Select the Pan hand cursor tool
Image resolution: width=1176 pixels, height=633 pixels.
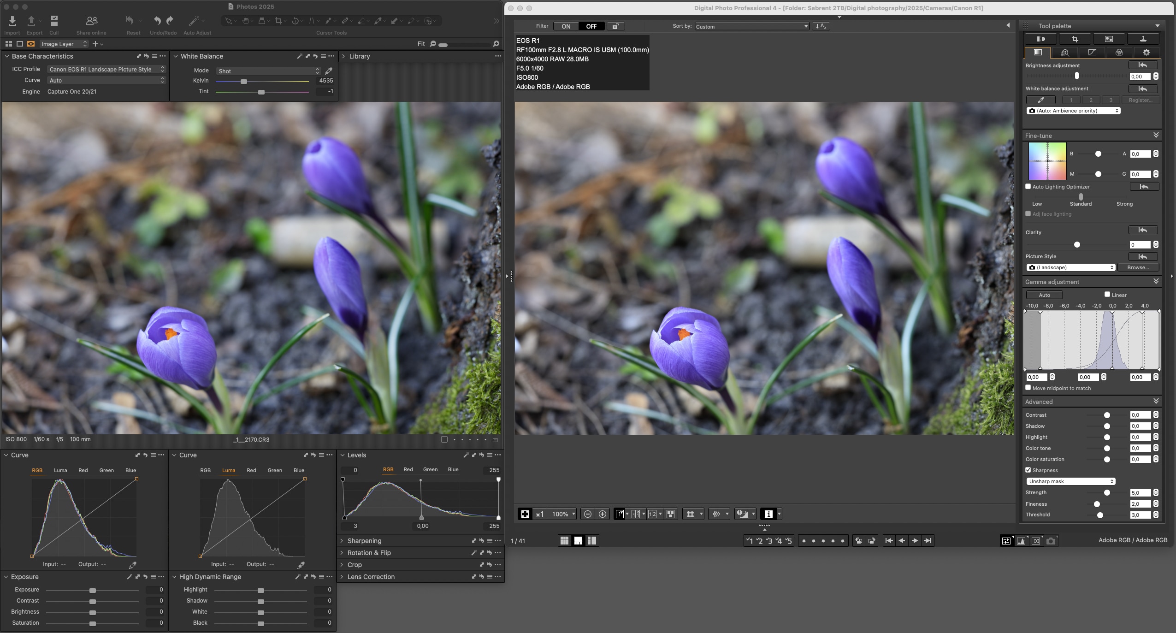click(x=246, y=21)
